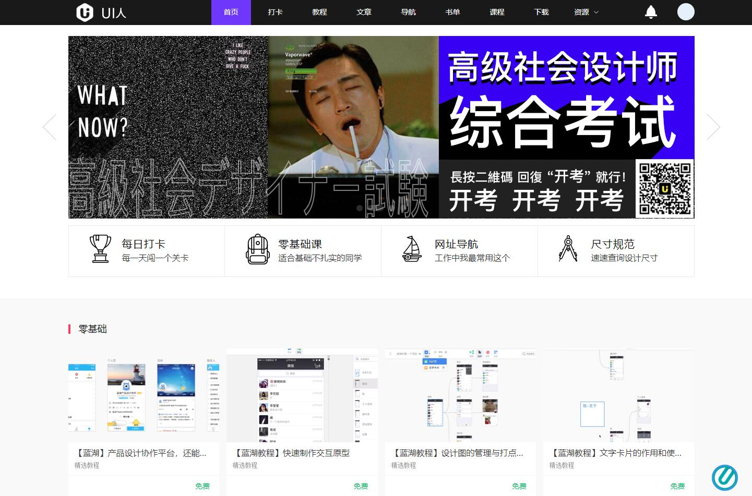Open thumbnail of 产品设计协作平台 card
This screenshot has width=752, height=496.
[144, 396]
